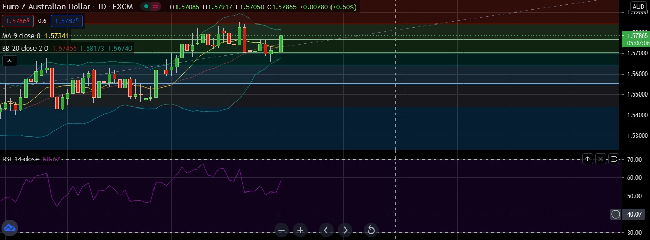This screenshot has width=650, height=240.
Task: Maximize the RSI pane
Action: coord(613,159)
